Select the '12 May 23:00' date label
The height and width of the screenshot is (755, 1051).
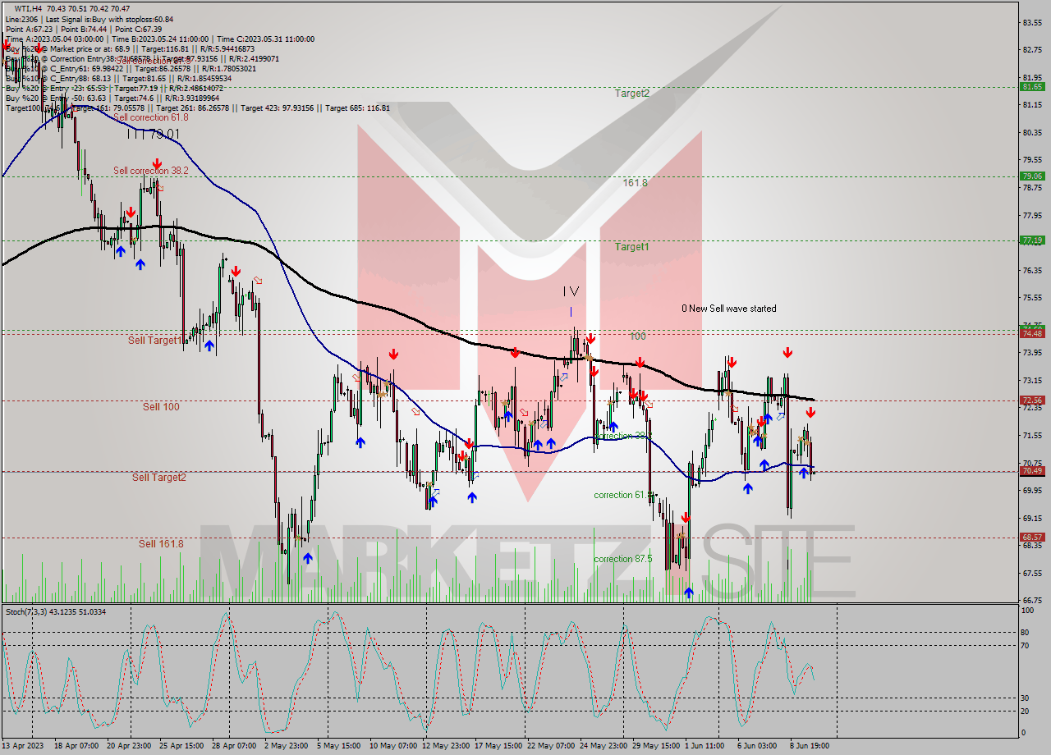point(444,747)
